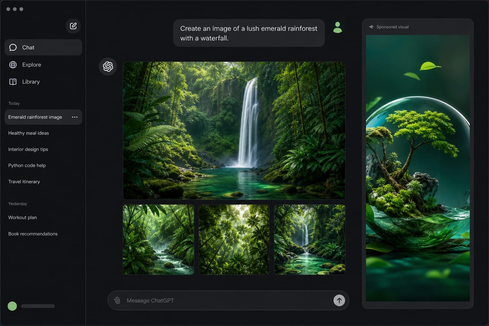Select the sunlit canopy thumbnail

coord(234,240)
